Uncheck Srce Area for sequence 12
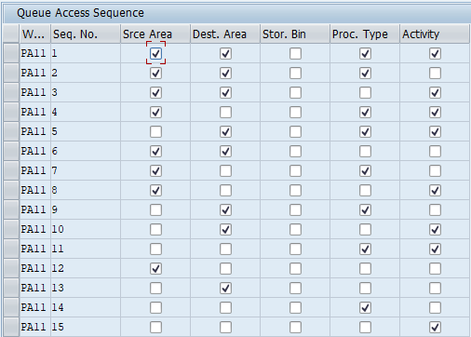This screenshot has height=337, width=471. (x=155, y=268)
